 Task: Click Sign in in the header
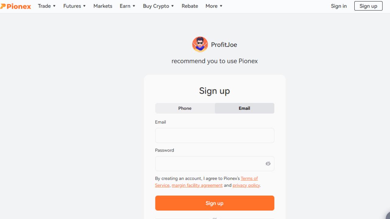[339, 6]
